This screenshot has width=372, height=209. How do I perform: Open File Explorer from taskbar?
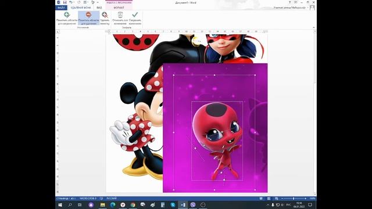click(x=103, y=205)
